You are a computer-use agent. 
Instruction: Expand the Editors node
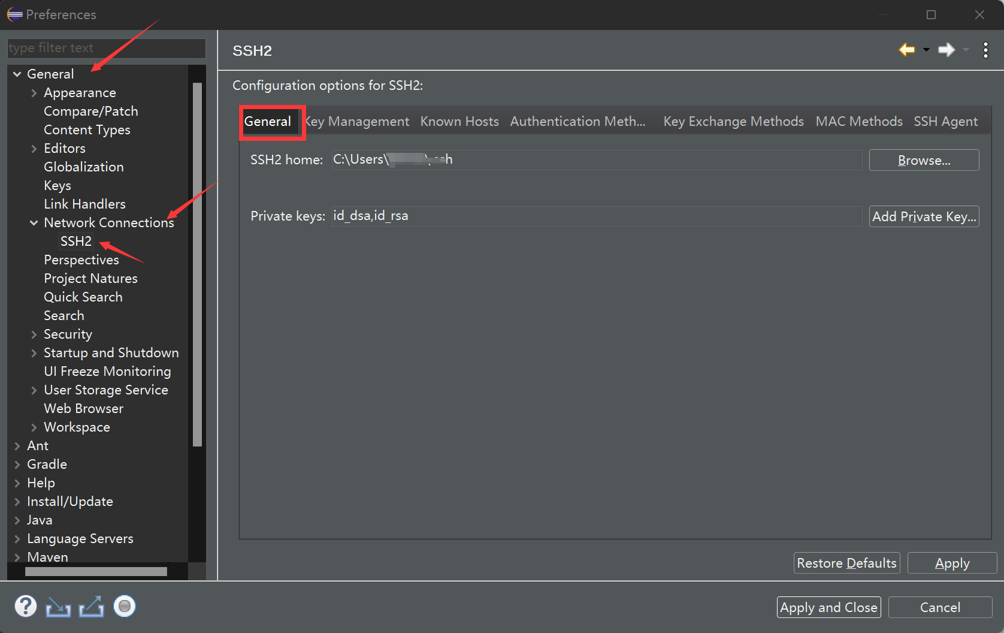coord(34,149)
